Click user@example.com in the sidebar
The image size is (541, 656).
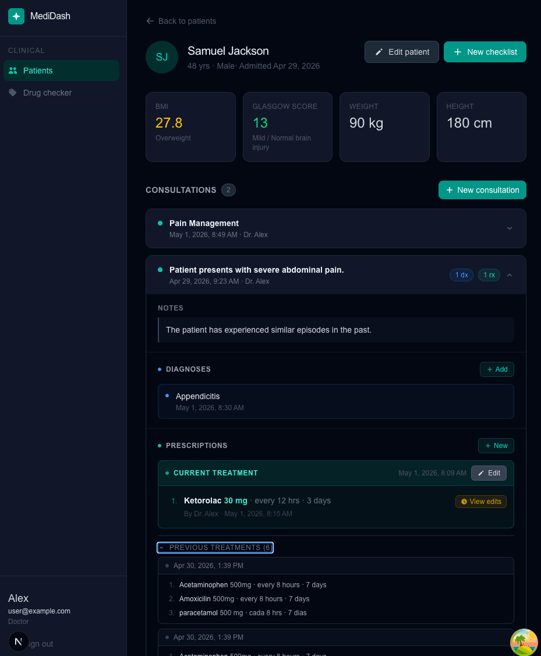pos(39,611)
